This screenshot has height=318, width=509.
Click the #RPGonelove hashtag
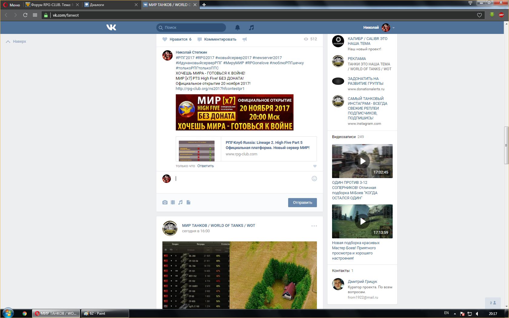(257, 63)
